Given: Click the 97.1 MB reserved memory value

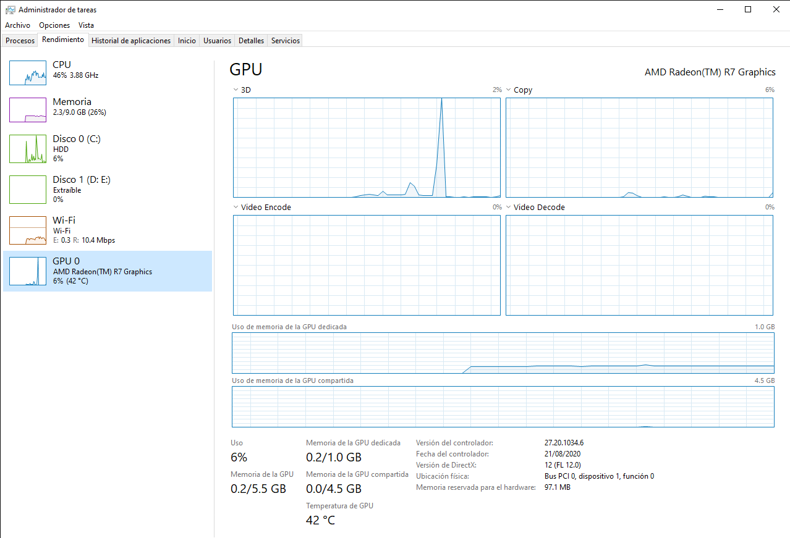Looking at the screenshot, I should coord(557,487).
